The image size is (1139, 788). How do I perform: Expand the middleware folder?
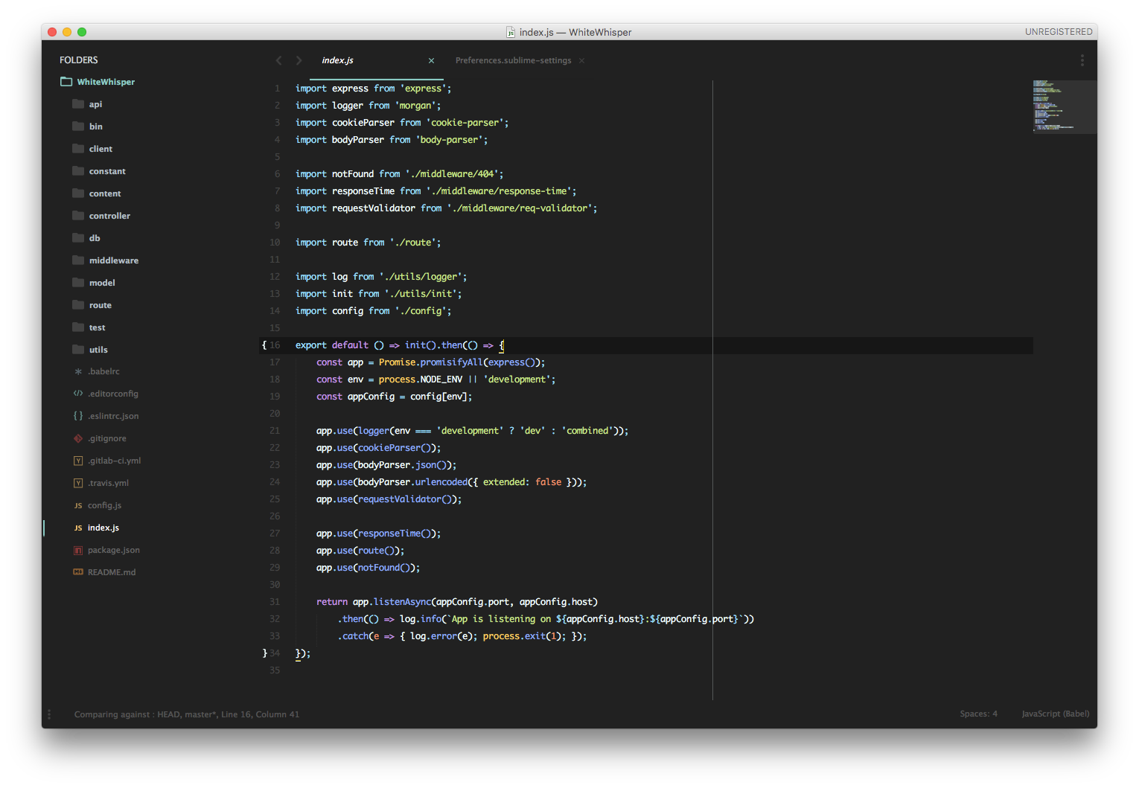(x=114, y=260)
